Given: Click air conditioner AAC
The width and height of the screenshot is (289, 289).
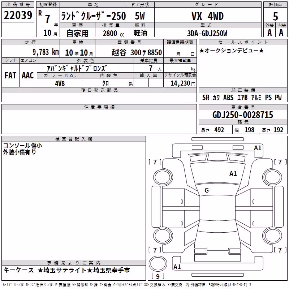Looking at the screenshot, I should tap(28, 76).
